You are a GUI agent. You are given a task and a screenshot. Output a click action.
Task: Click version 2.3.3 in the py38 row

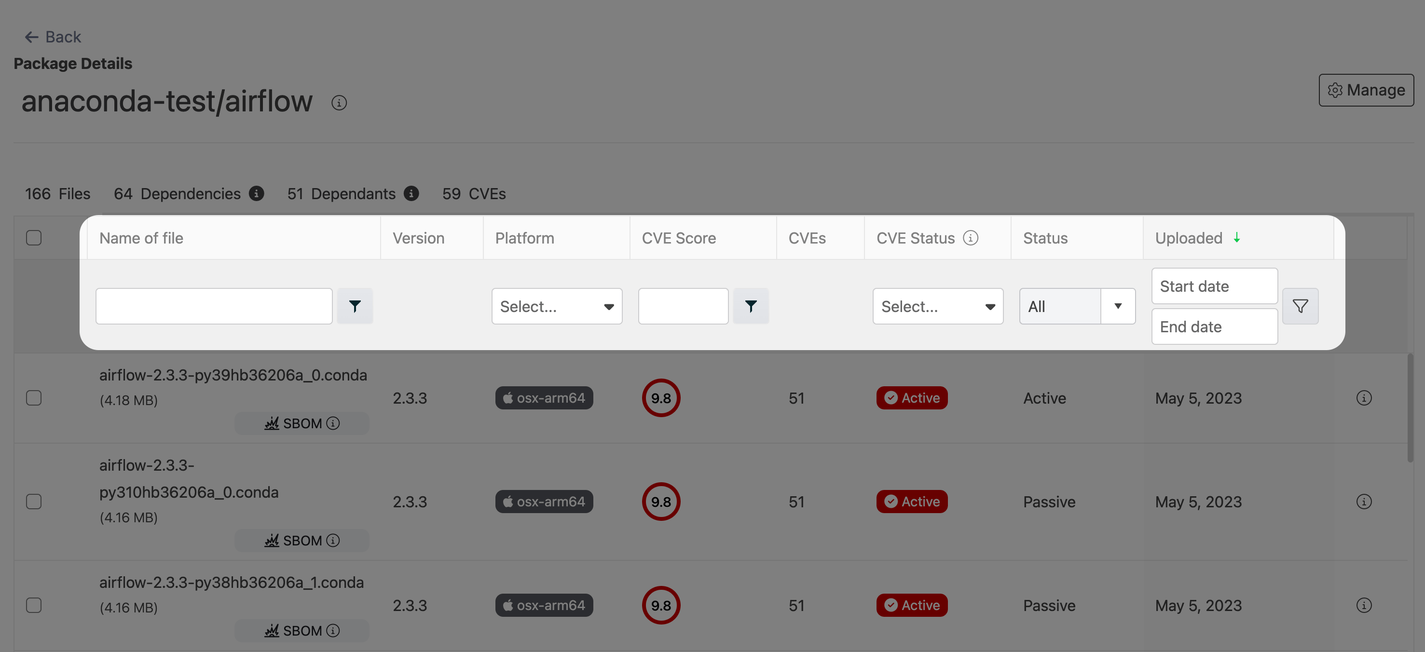[410, 605]
